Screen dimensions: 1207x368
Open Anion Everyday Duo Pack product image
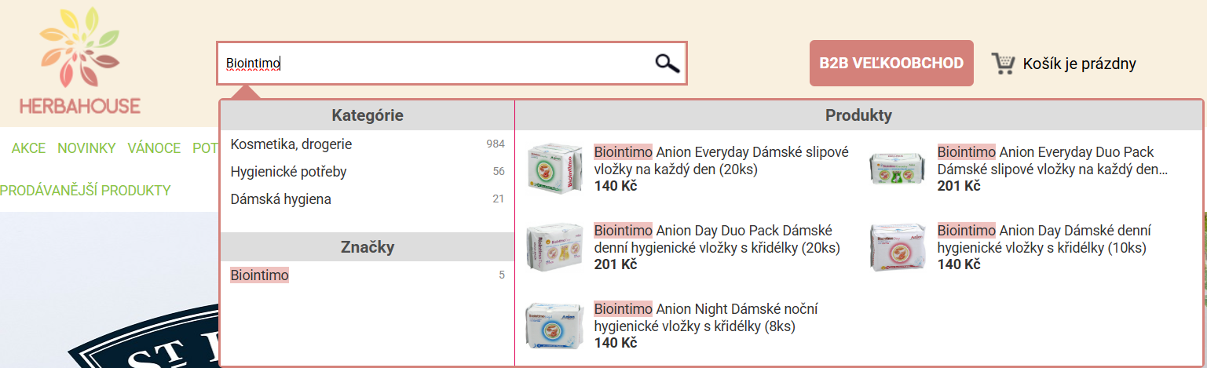(899, 169)
